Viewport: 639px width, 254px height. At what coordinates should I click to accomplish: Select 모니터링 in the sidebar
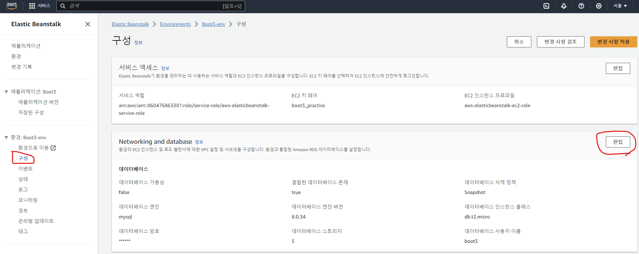28,200
